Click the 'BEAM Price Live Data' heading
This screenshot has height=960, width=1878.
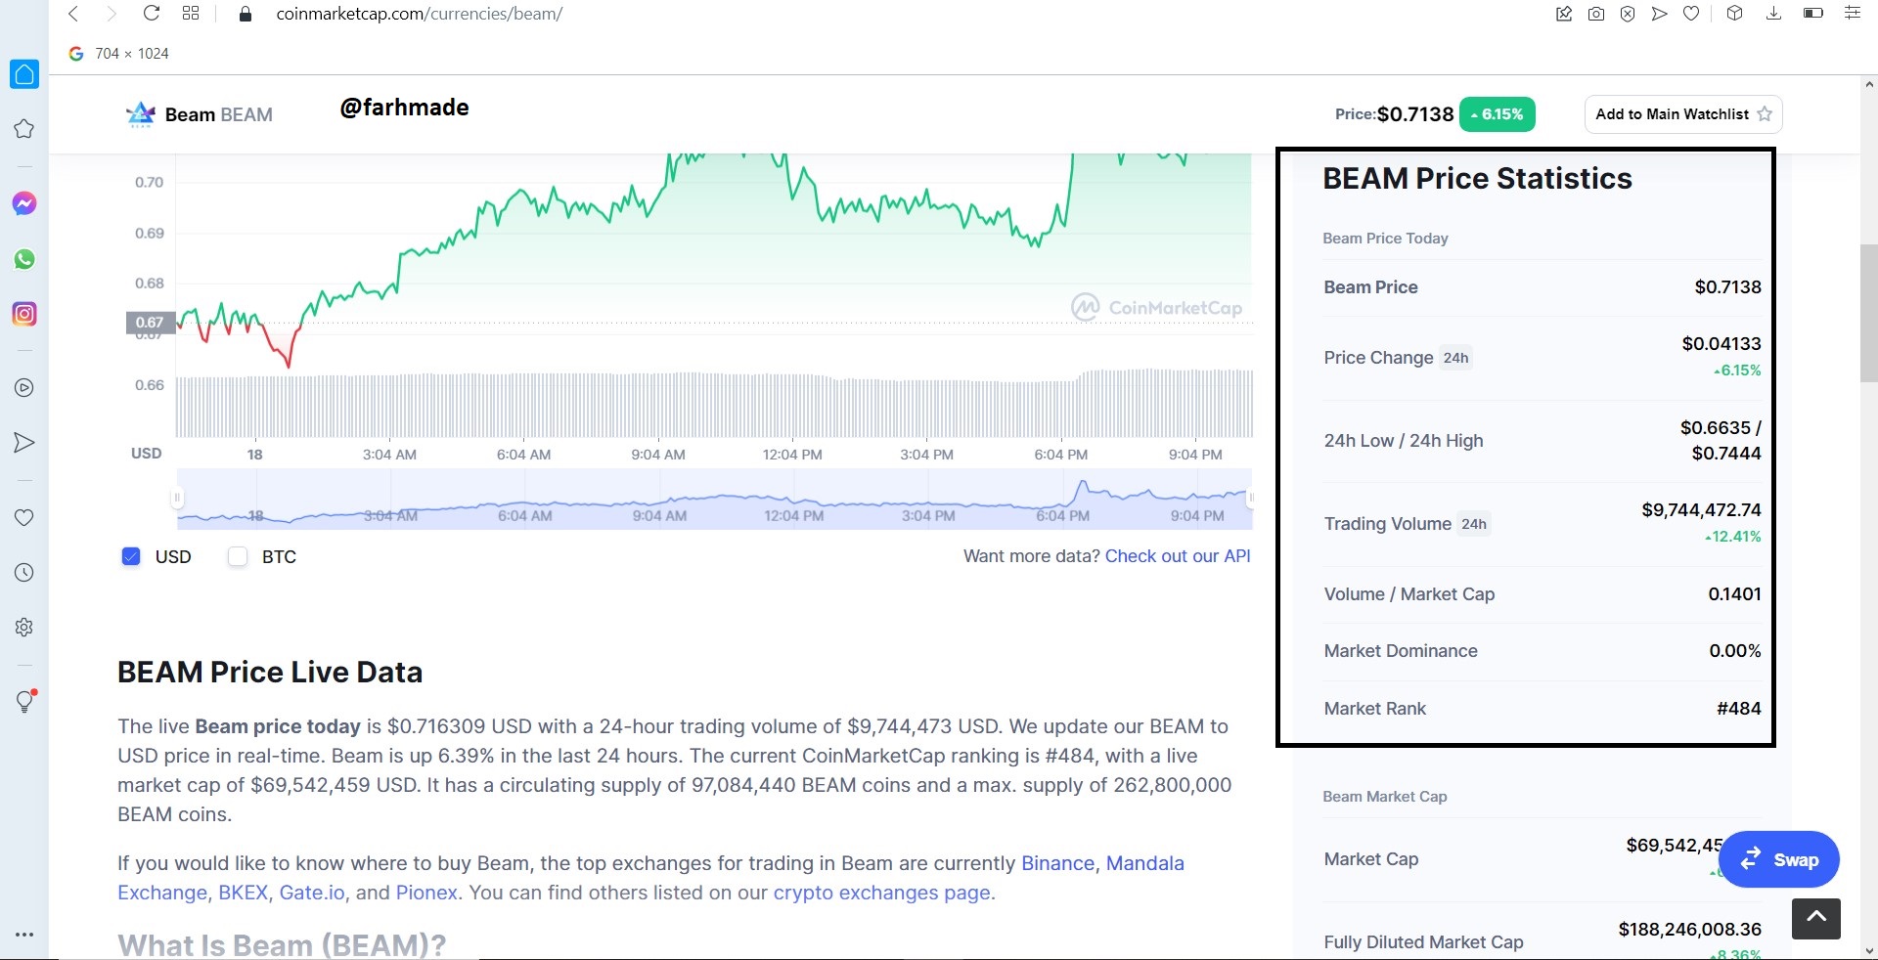point(270,673)
